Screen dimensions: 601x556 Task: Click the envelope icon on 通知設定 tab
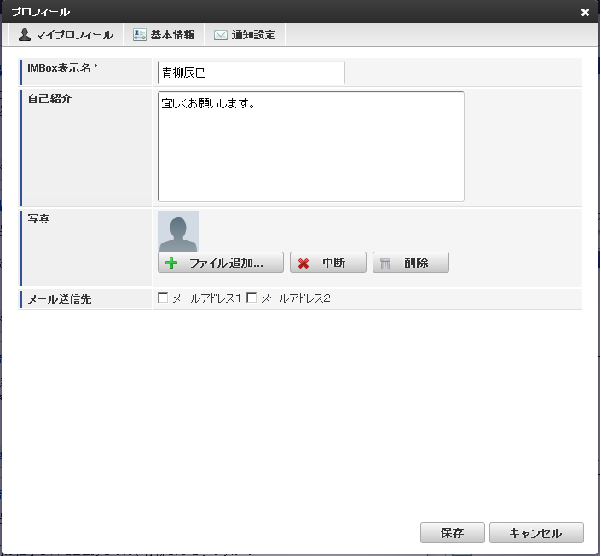coord(221,35)
